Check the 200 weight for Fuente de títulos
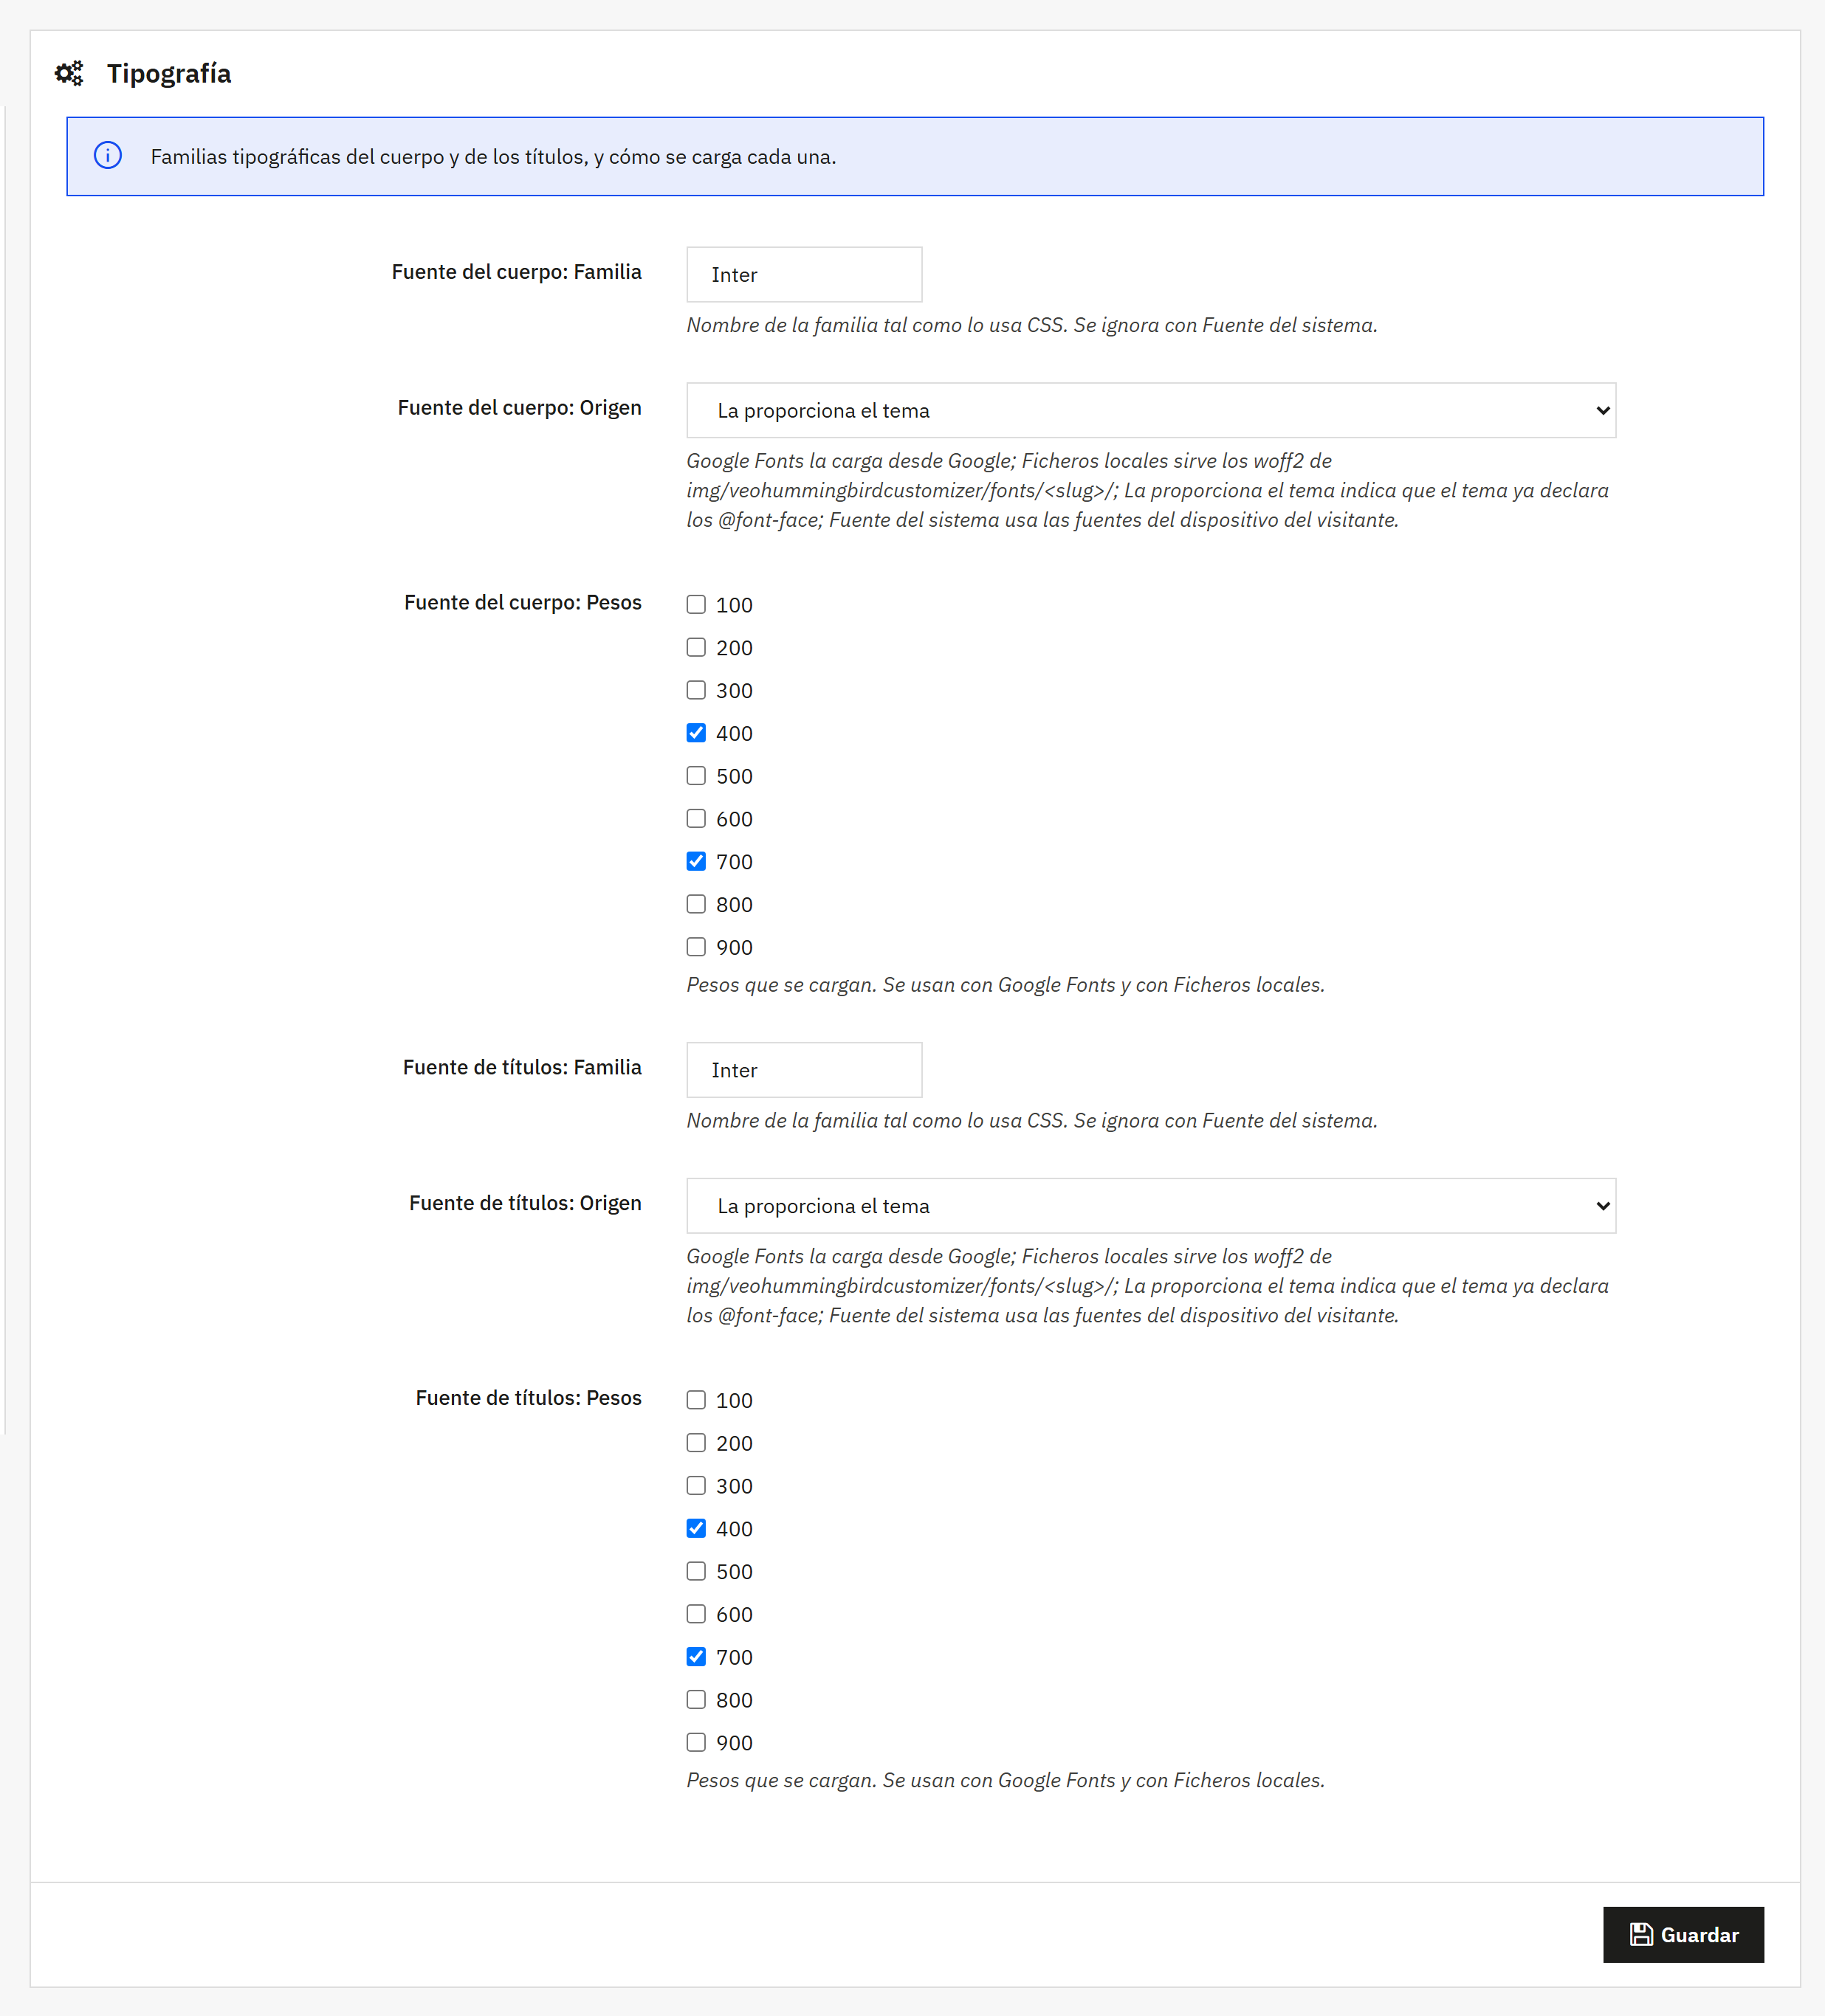1825x2016 pixels. pyautogui.click(x=696, y=1443)
